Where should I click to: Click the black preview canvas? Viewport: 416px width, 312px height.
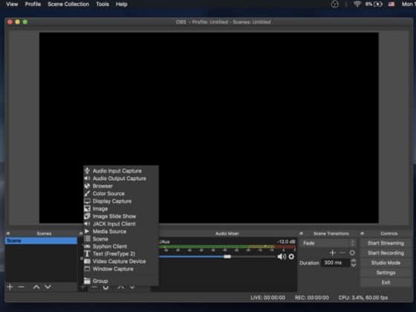point(209,128)
